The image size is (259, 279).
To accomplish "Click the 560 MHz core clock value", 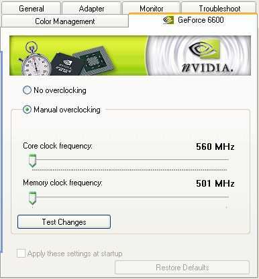I will [215, 147].
